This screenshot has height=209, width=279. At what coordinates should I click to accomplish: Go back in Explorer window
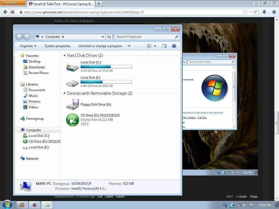[x=19, y=37]
